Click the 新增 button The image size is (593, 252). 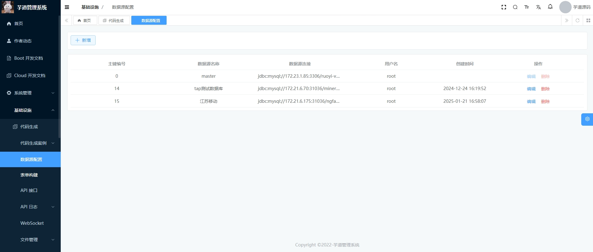coord(83,40)
